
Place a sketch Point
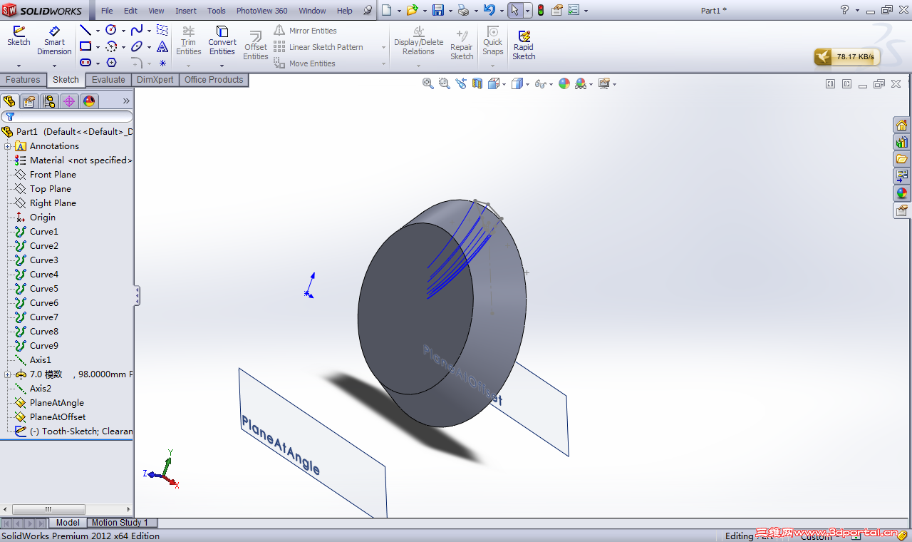click(162, 63)
